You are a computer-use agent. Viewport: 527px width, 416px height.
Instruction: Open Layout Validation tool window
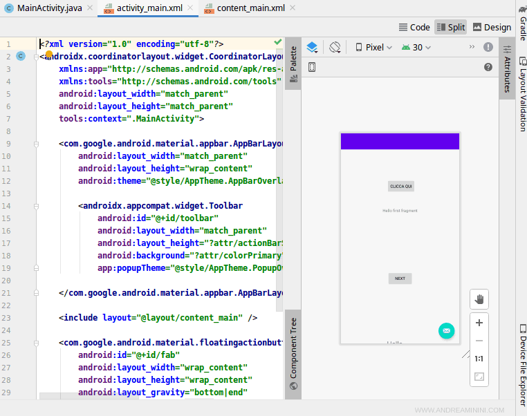coord(523,94)
